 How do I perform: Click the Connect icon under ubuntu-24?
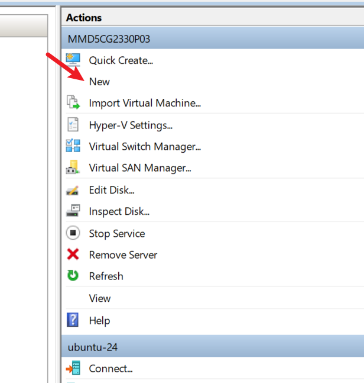(73, 368)
